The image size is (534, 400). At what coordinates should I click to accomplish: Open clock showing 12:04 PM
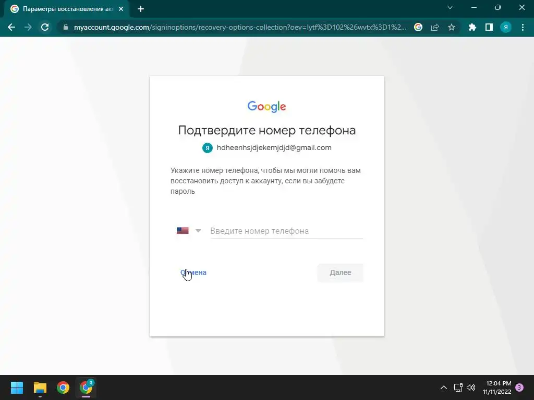497,387
